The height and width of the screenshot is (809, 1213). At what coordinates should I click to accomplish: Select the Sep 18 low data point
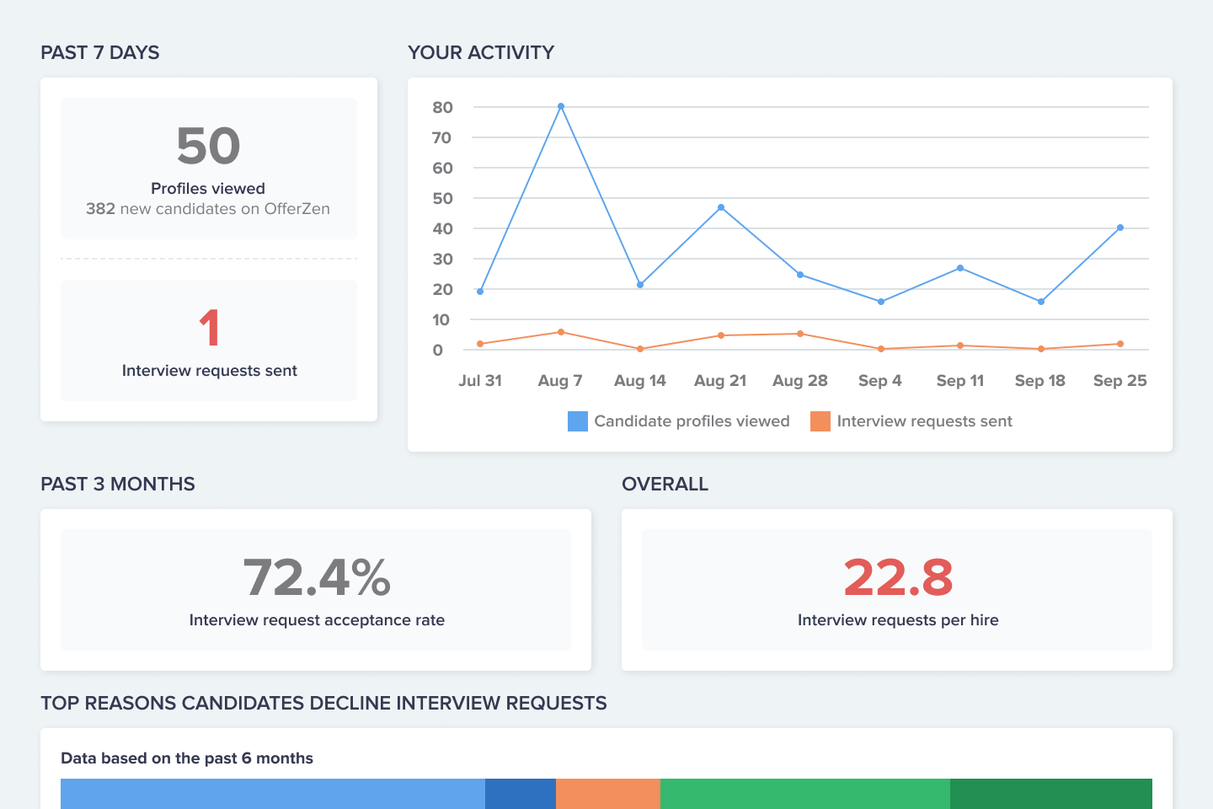[x=1041, y=300]
